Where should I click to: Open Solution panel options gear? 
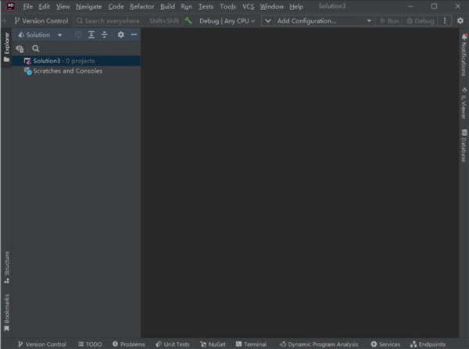(x=120, y=35)
